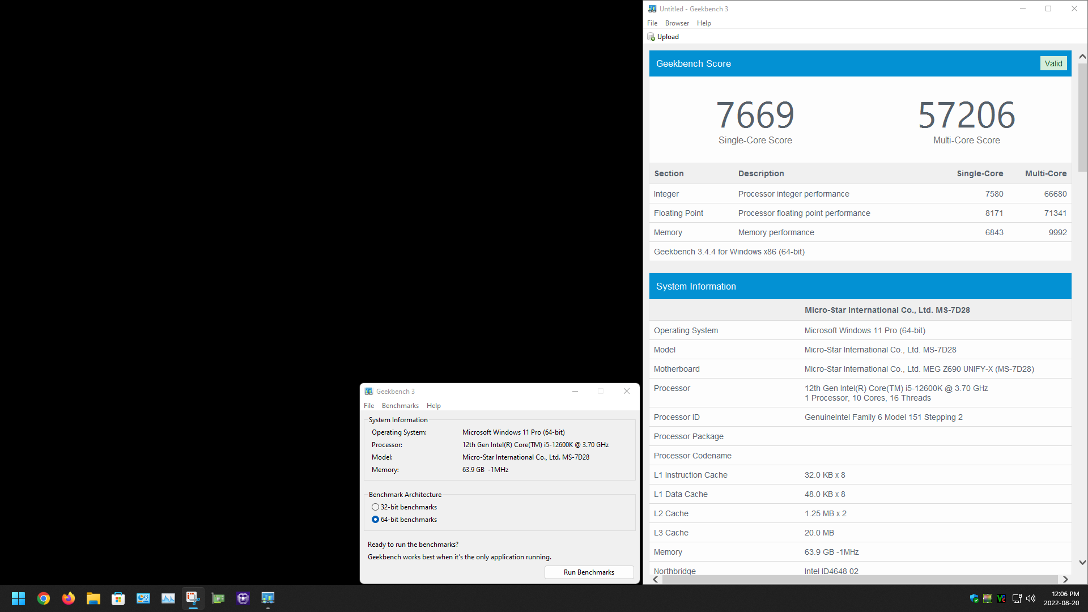The image size is (1088, 612).
Task: Click the horizontal scrollbar right arrow
Action: tap(1065, 580)
